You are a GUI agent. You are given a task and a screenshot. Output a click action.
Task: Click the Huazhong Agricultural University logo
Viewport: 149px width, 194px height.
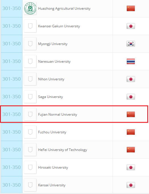[x=30, y=9]
